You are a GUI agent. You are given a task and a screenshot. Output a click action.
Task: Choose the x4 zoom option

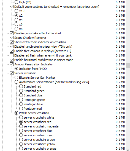point(16,20)
